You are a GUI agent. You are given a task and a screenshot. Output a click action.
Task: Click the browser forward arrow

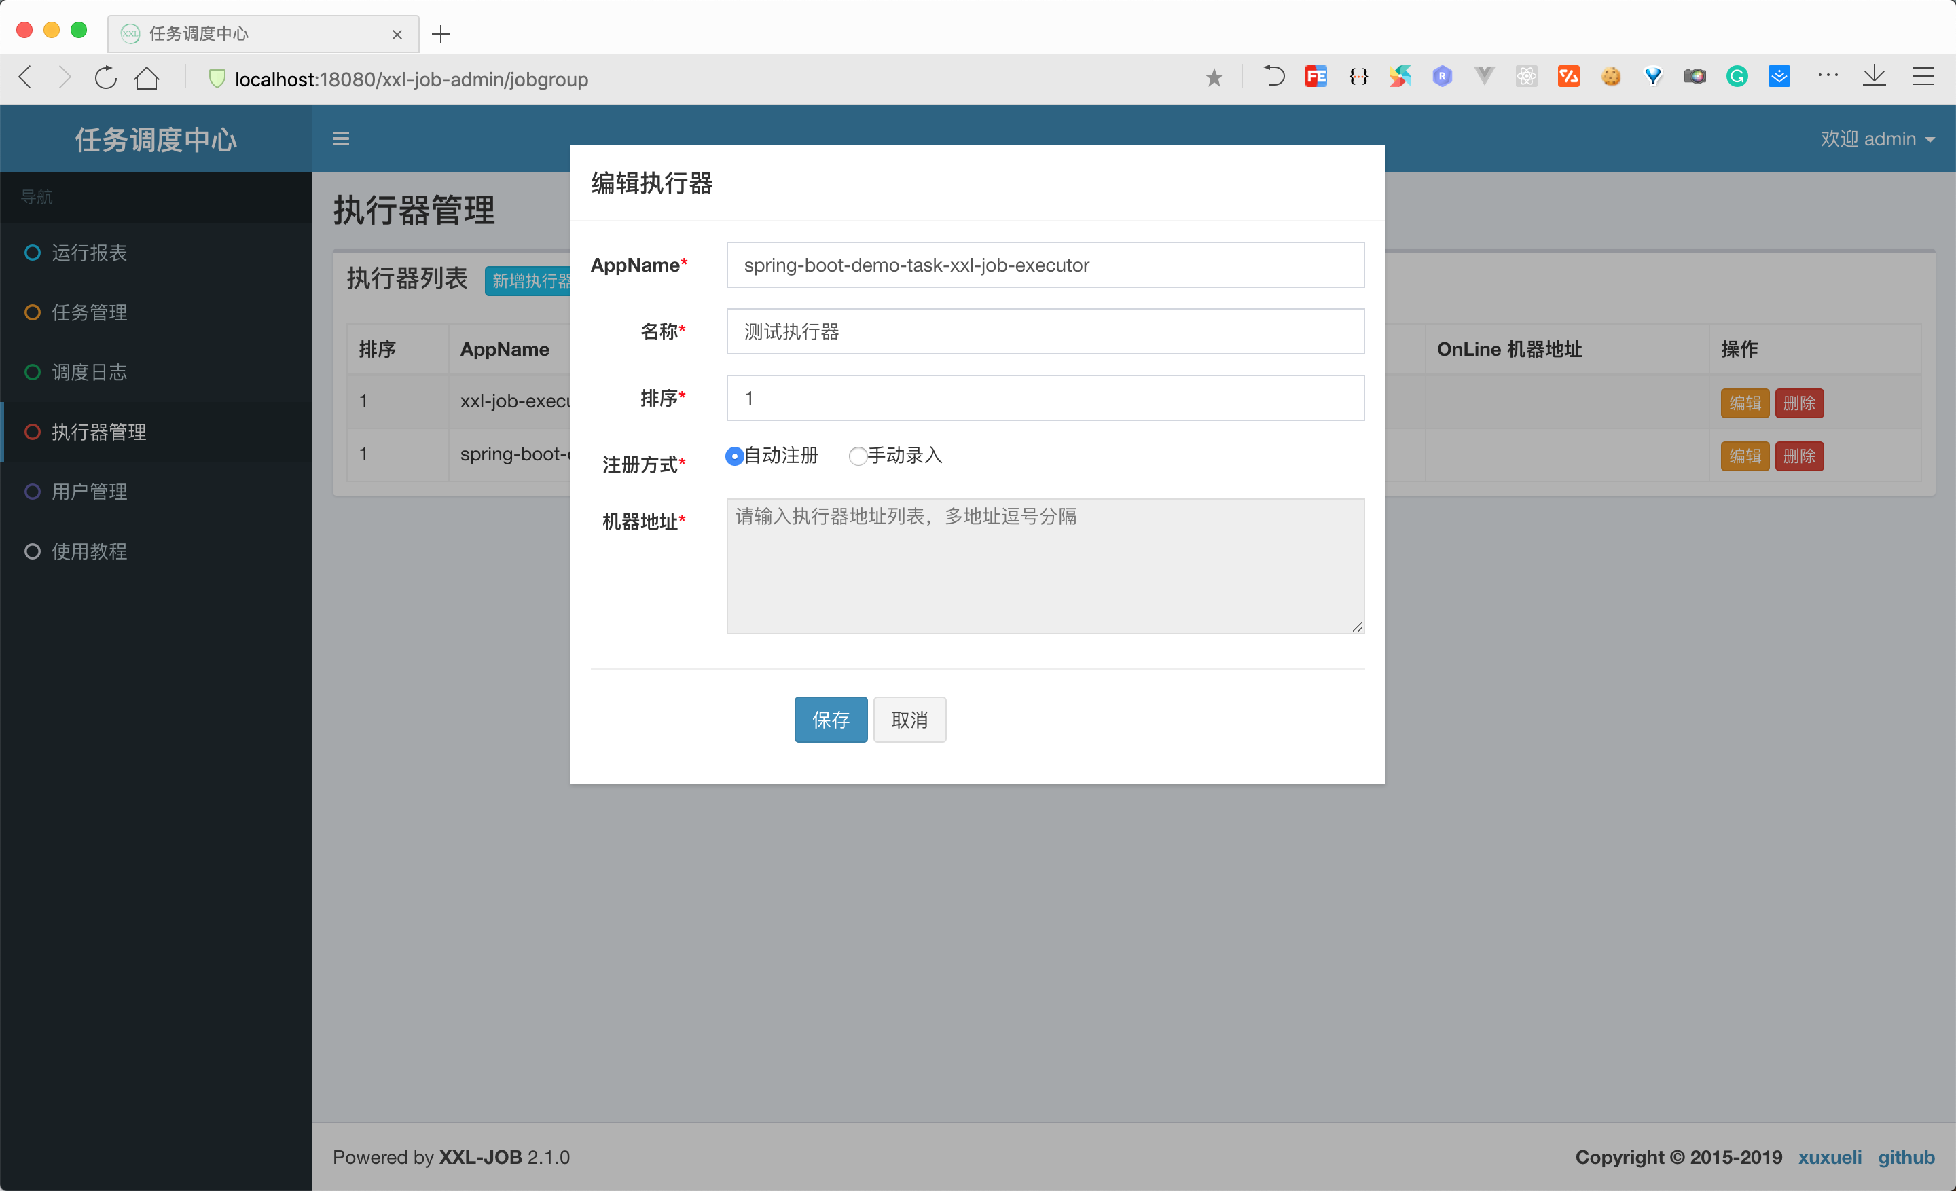65,78
